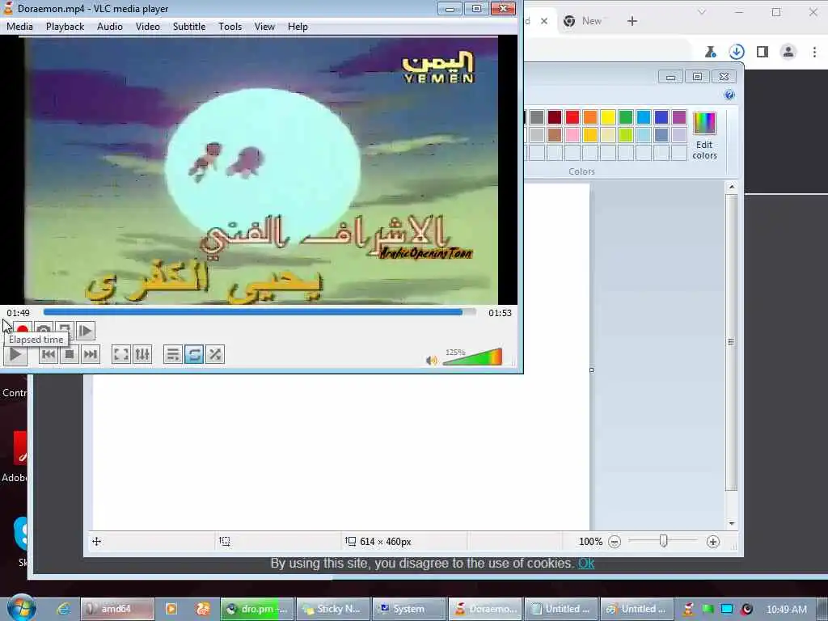Image resolution: width=828 pixels, height=621 pixels.
Task: Stop VLC playback
Action: (x=70, y=354)
